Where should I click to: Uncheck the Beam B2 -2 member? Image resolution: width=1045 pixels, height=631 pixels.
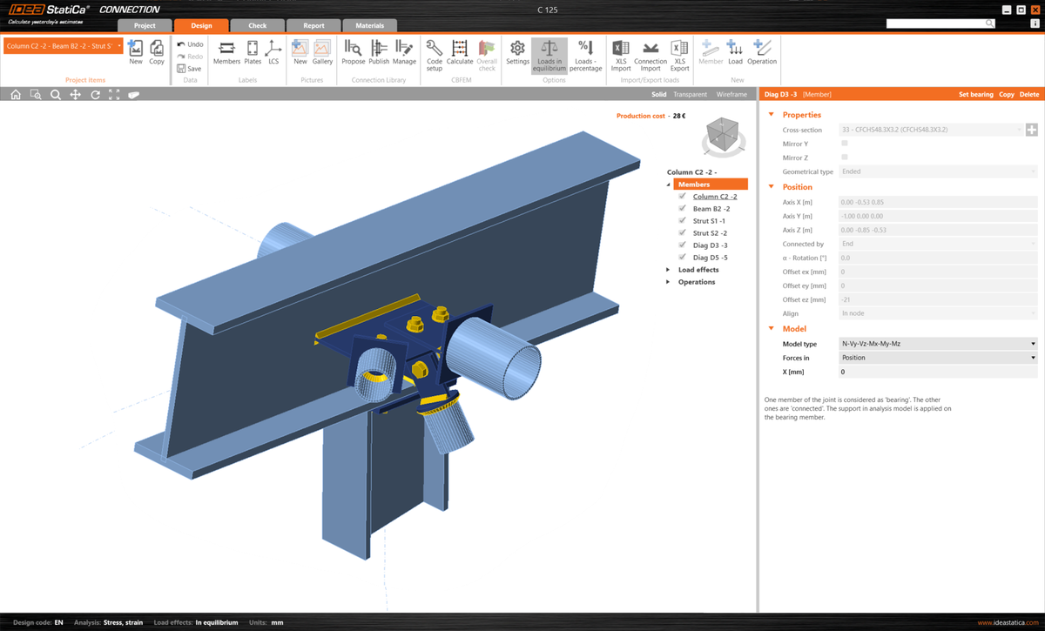click(x=682, y=208)
